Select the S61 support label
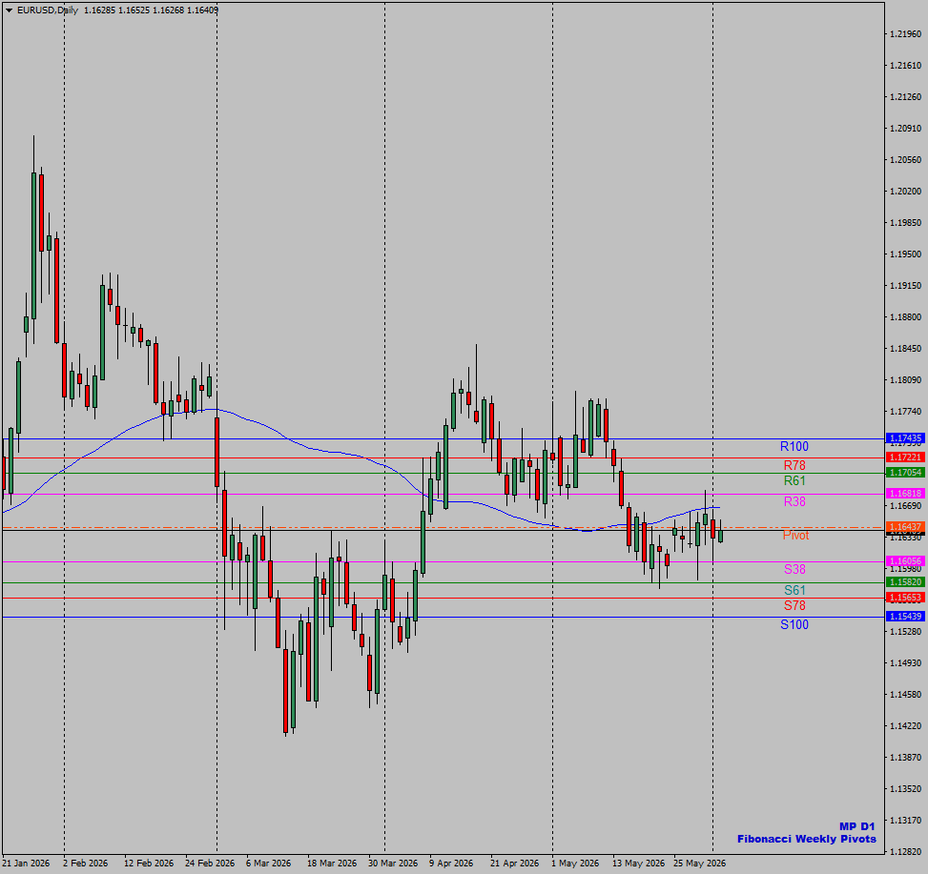The height and width of the screenshot is (874, 928). pyautogui.click(x=794, y=590)
